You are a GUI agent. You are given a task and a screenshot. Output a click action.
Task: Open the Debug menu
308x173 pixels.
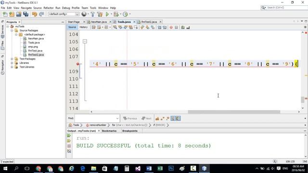[66, 8]
